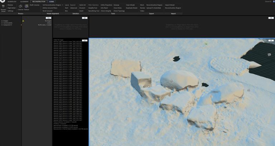The height and width of the screenshot is (146, 275).
Task: Click the Texture model icon
Action: coord(26,6)
